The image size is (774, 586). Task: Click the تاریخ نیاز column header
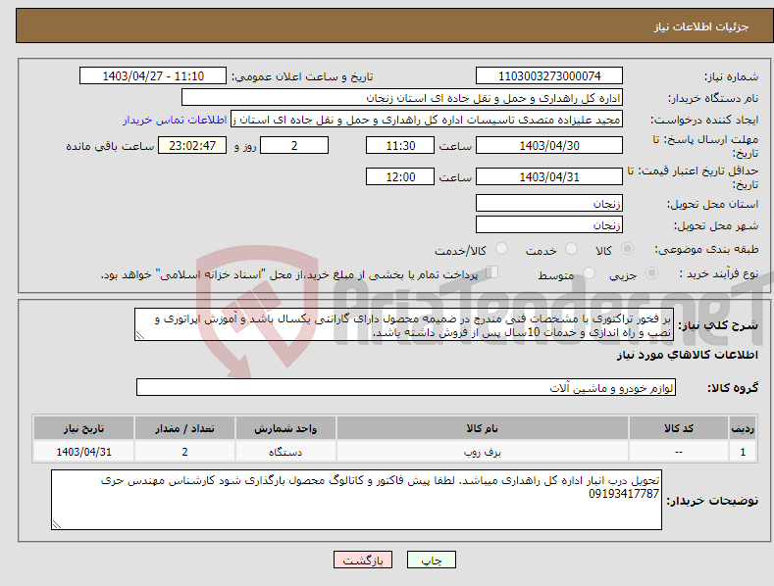tap(84, 428)
